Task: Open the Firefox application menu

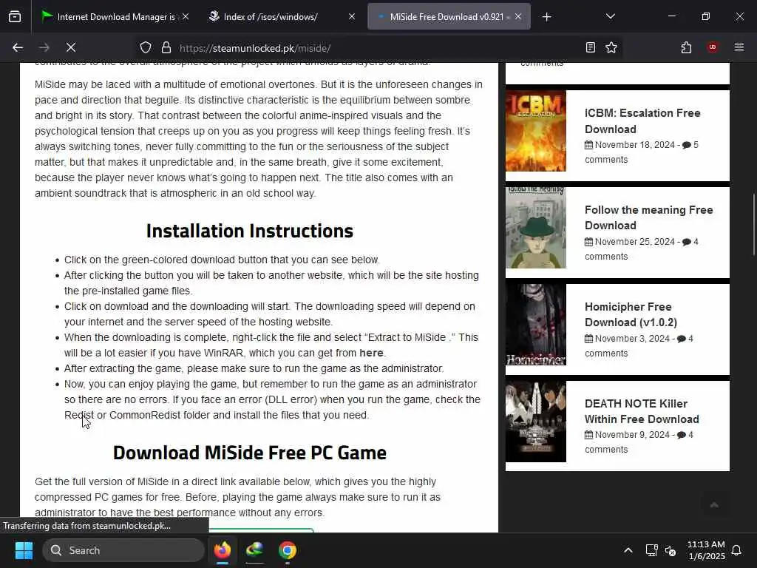Action: pos(739,47)
